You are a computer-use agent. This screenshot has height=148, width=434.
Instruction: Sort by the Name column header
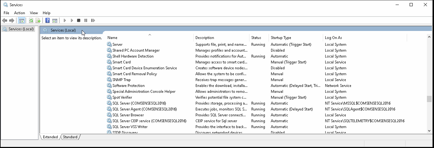tap(150, 37)
